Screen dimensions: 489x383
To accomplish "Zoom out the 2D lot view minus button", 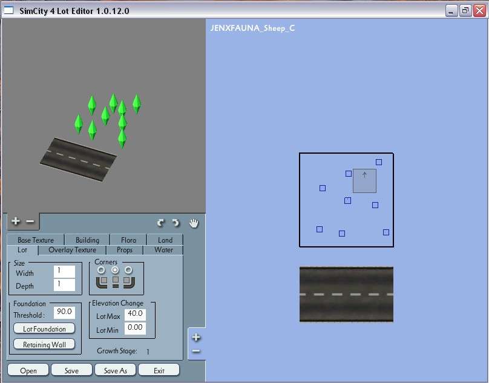I will [196, 351].
